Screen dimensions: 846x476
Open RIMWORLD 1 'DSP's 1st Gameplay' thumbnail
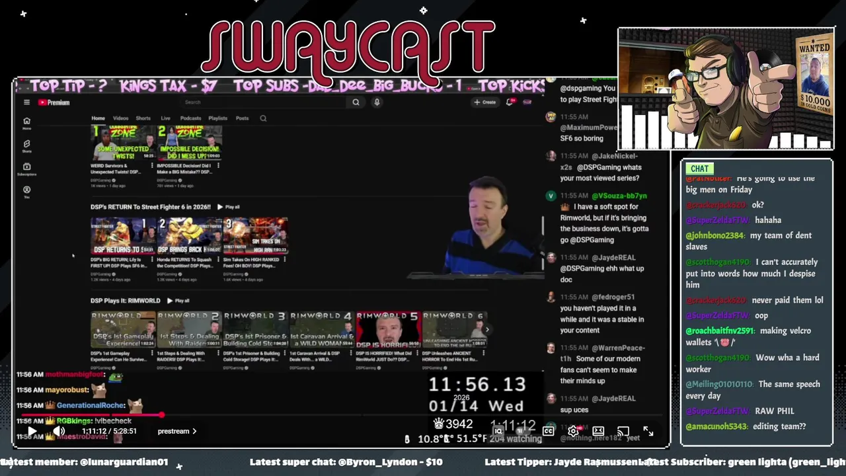coord(123,330)
